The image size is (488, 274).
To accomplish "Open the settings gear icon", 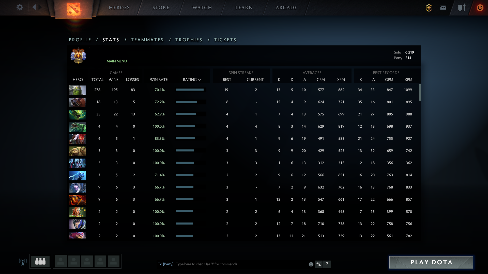I will pyautogui.click(x=20, y=7).
